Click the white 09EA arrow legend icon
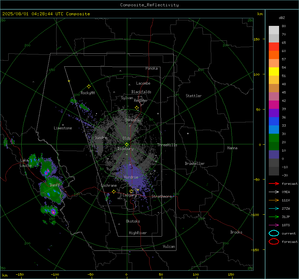 pos(274,192)
